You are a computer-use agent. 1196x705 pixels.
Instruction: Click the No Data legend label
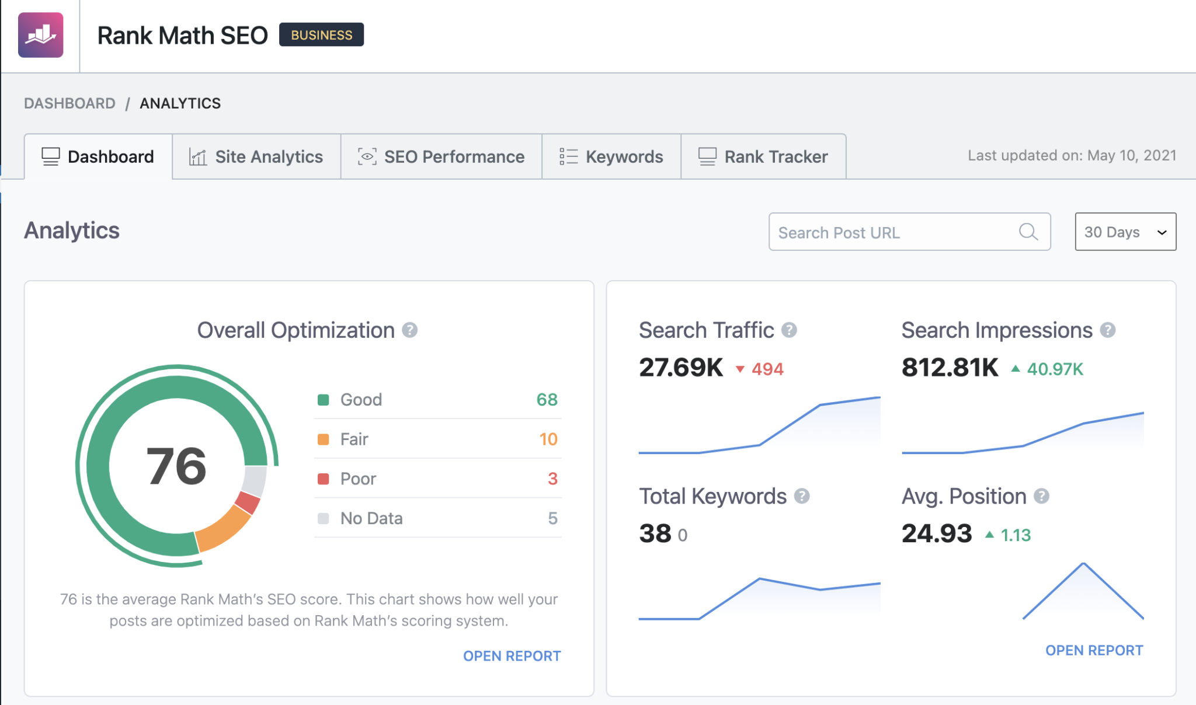(x=371, y=518)
